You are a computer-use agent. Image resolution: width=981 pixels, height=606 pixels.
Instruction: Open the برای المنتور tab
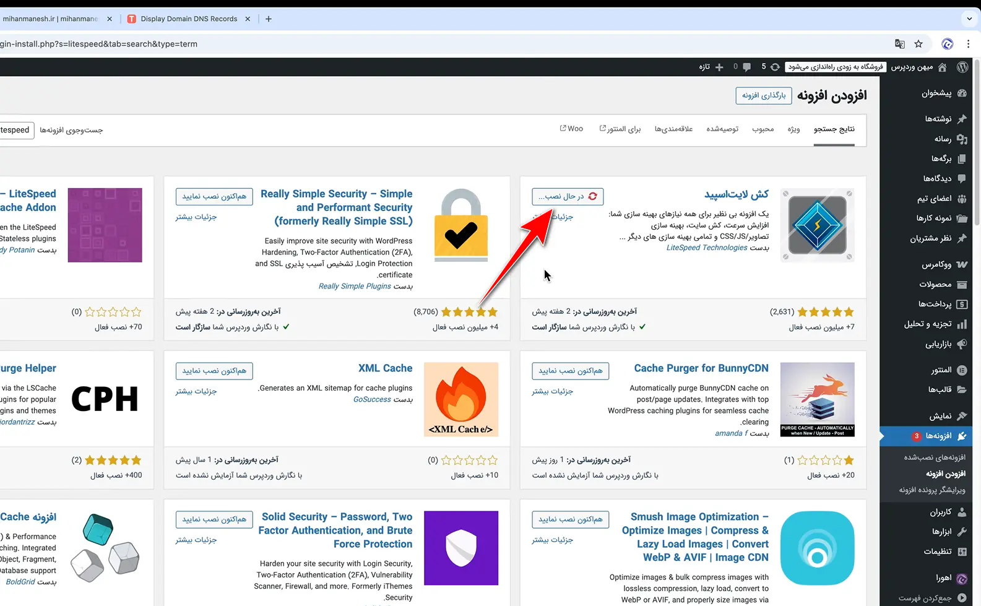click(620, 129)
